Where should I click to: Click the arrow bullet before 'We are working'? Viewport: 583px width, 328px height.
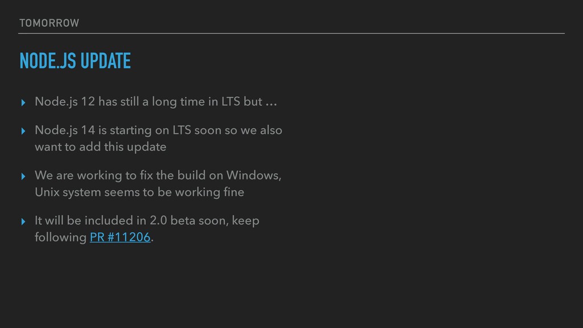point(23,177)
